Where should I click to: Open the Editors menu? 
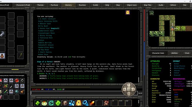click(x=173, y=5)
